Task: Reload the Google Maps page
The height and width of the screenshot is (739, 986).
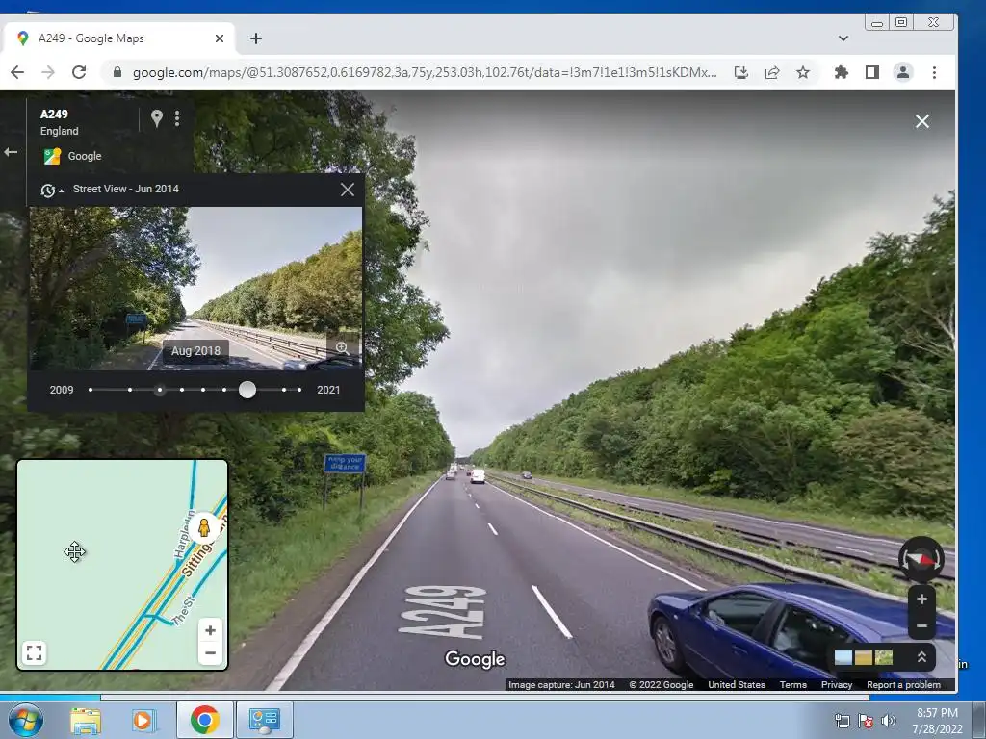Action: (x=79, y=72)
